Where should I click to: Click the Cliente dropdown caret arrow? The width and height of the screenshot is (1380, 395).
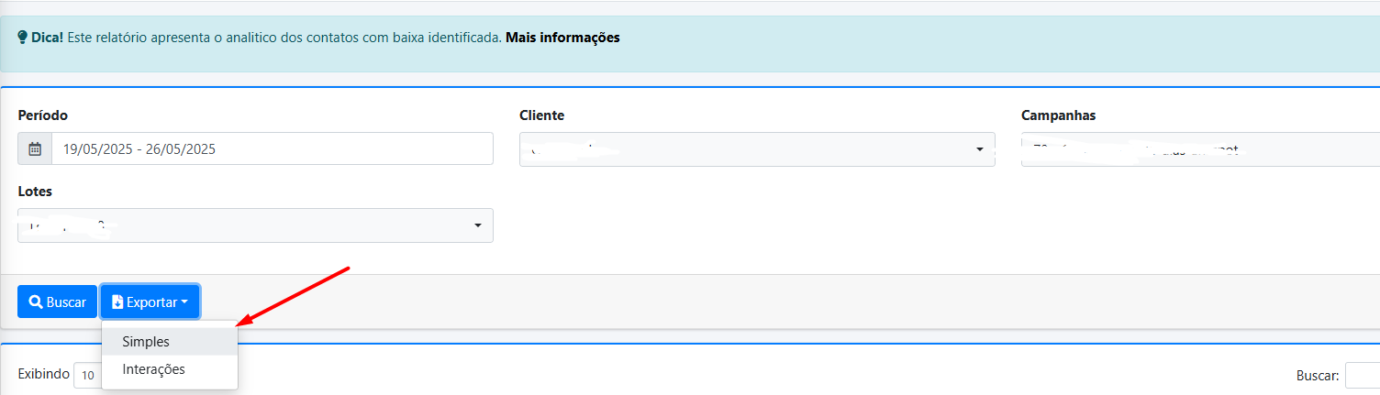tap(980, 149)
